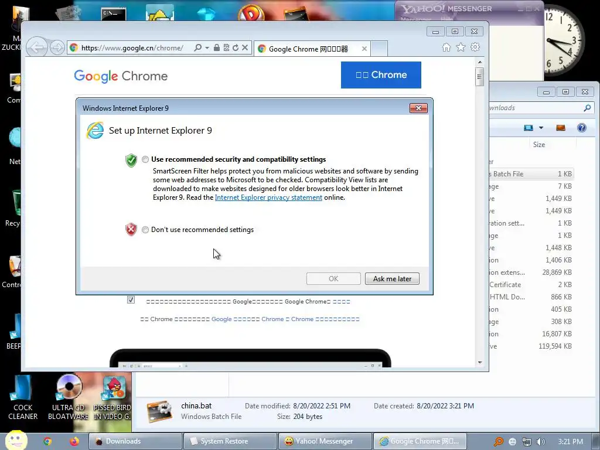Viewport: 600px width, 450px height.
Task: Open COCK CLEANER desktop icon
Action: point(23,397)
